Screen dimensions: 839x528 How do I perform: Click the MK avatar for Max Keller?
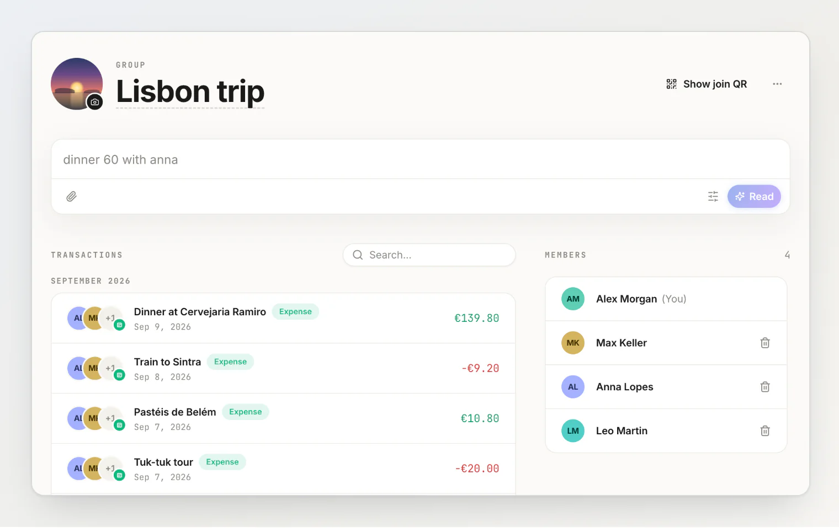point(573,343)
